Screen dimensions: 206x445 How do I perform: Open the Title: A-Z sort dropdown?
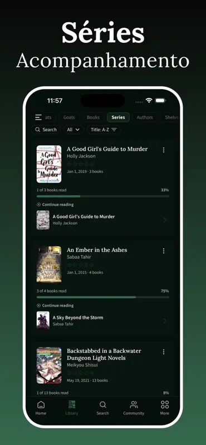click(x=104, y=130)
